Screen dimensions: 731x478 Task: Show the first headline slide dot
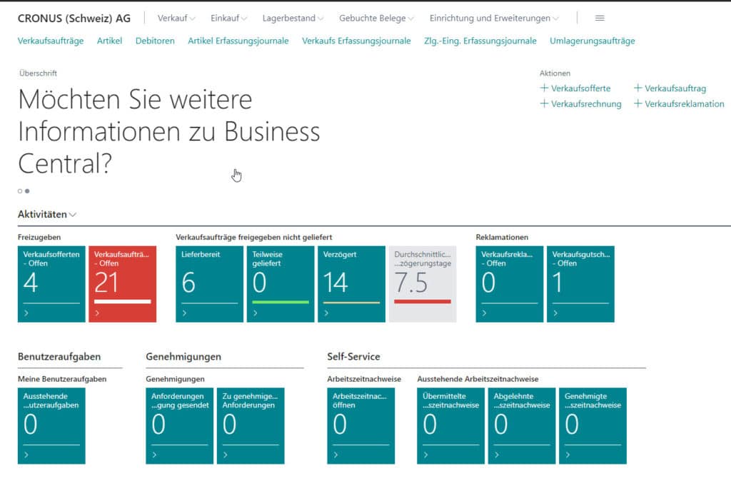click(20, 191)
